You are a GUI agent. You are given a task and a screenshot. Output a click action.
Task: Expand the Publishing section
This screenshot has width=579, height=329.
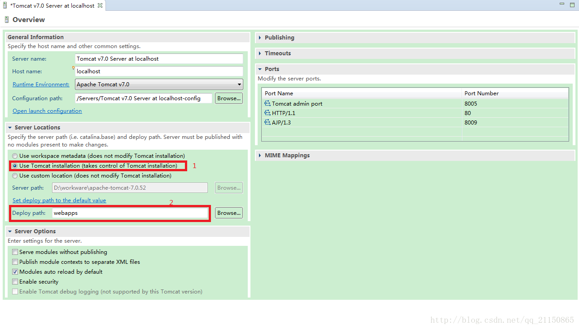coord(260,38)
